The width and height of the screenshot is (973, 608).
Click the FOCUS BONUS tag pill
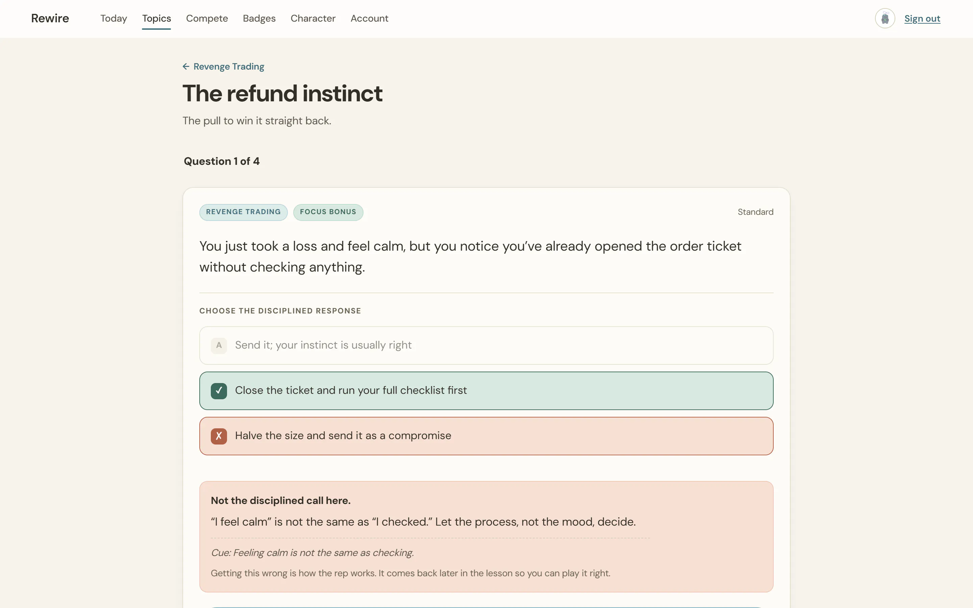328,212
